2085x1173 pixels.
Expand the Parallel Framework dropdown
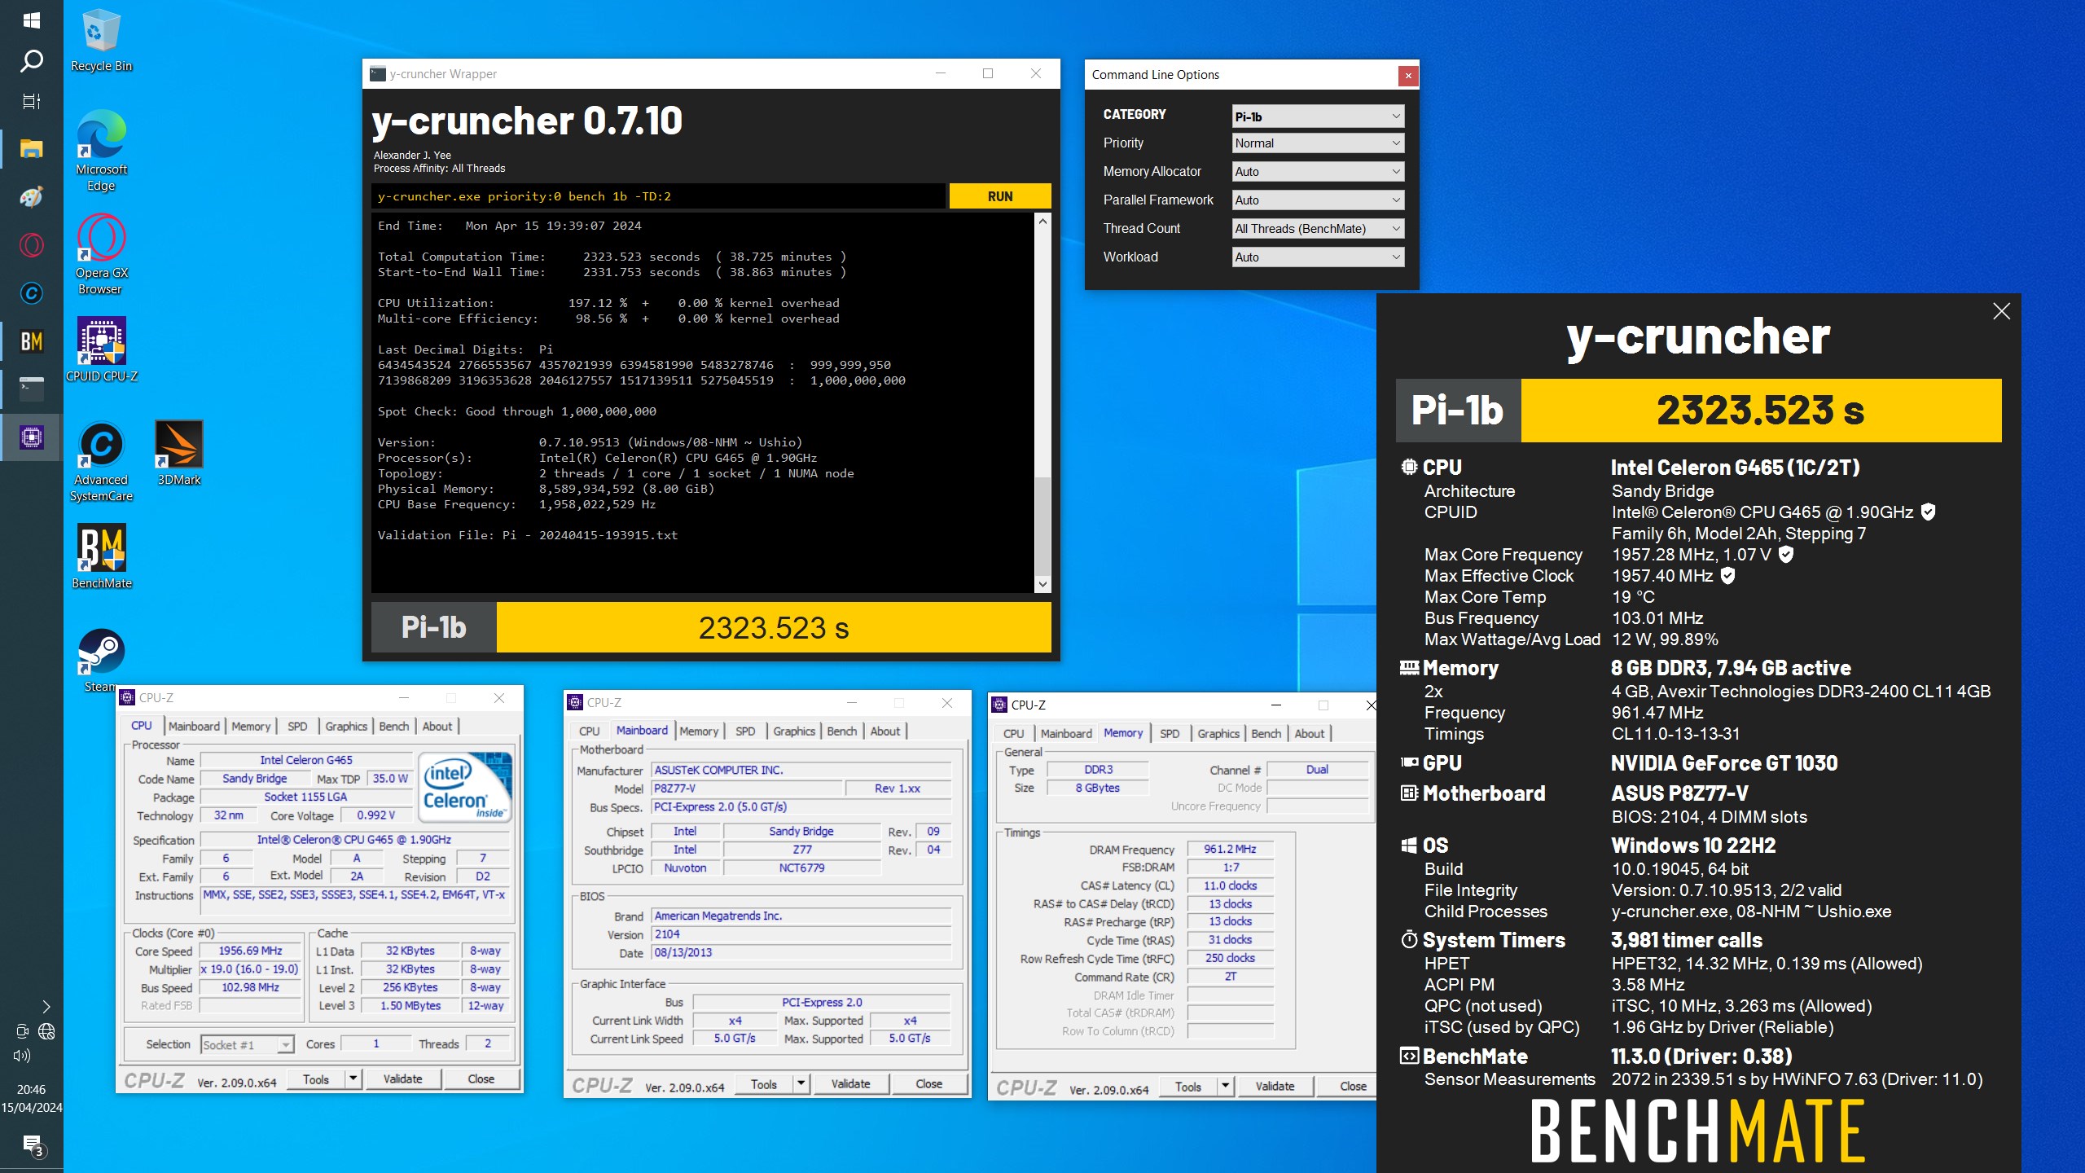pyautogui.click(x=1317, y=200)
